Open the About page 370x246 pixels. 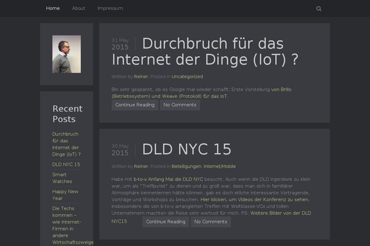pos(78,8)
